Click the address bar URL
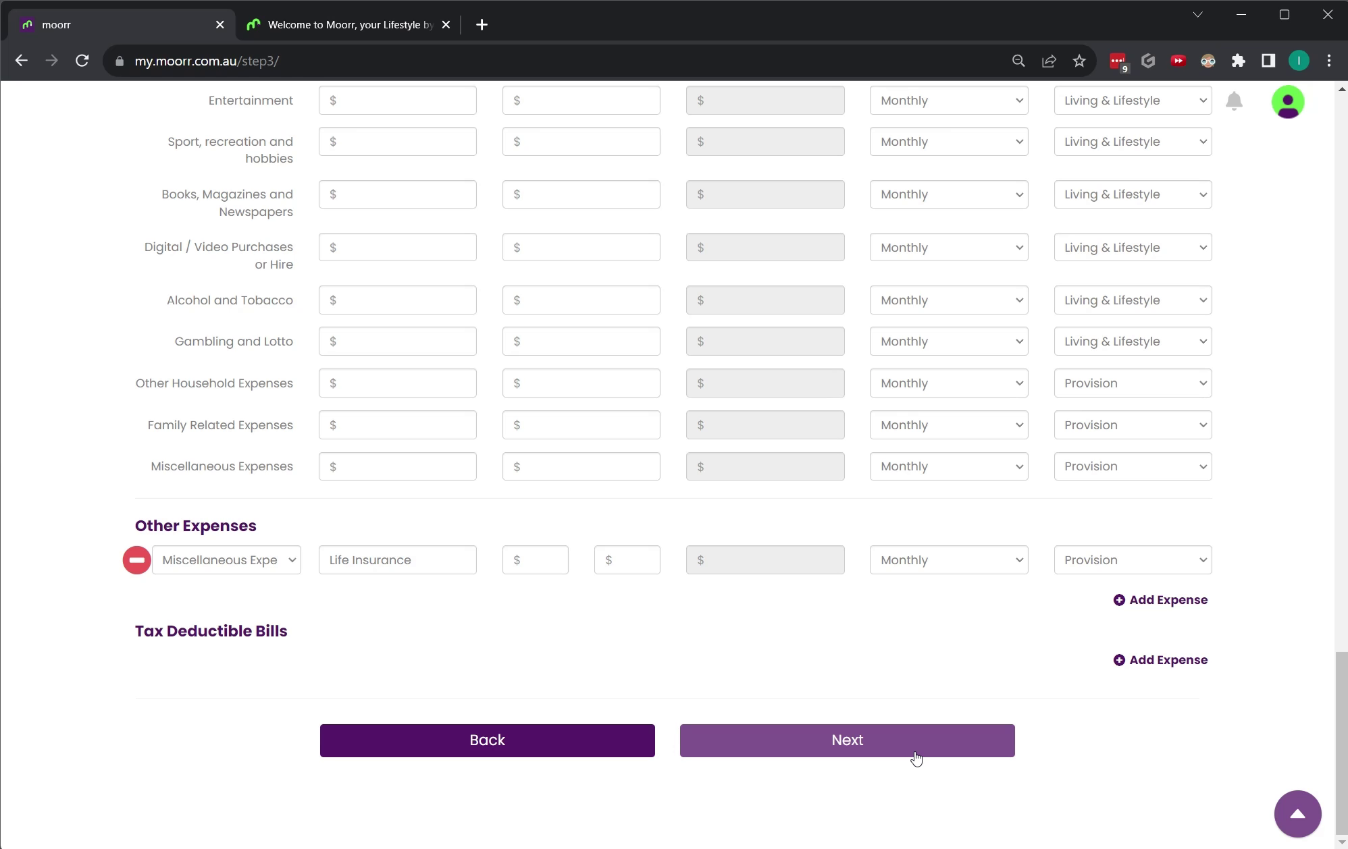1348x849 pixels. (207, 61)
